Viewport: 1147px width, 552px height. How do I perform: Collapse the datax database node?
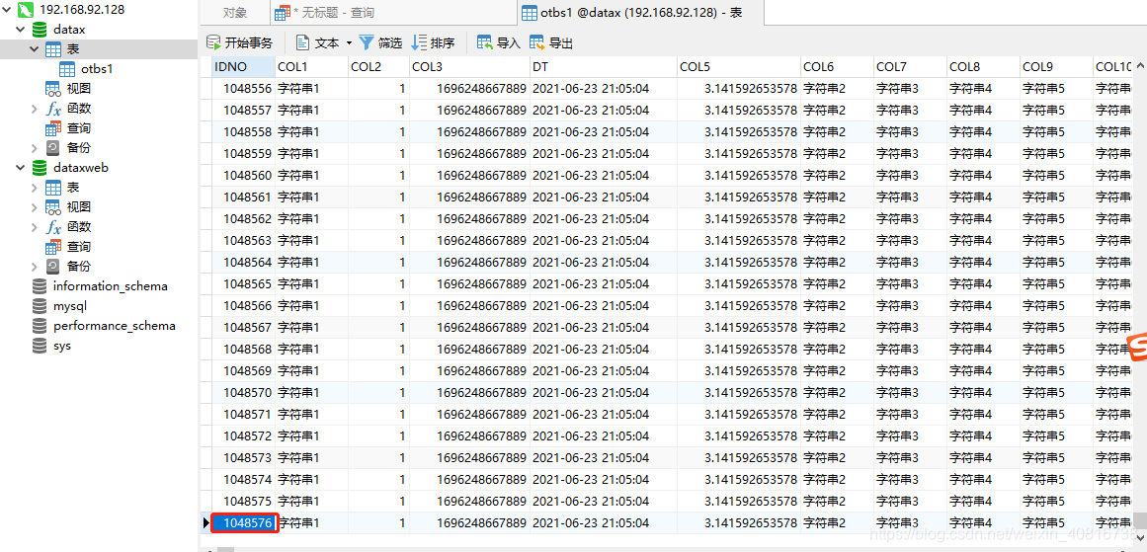click(x=21, y=30)
